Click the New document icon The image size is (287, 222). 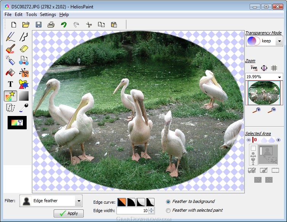pos(14,24)
